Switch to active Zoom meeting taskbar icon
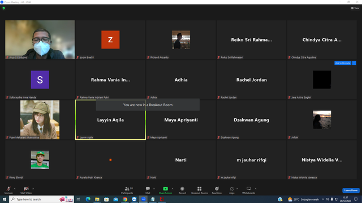The height and width of the screenshot is (203, 362). tap(143, 199)
